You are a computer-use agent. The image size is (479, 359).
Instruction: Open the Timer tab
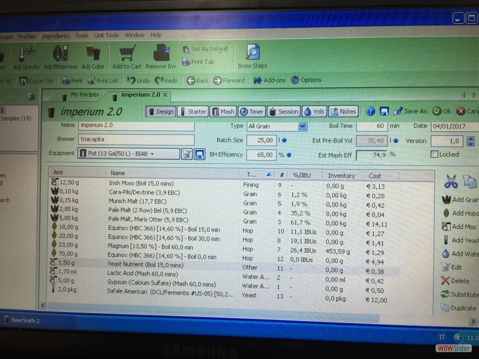[252, 112]
